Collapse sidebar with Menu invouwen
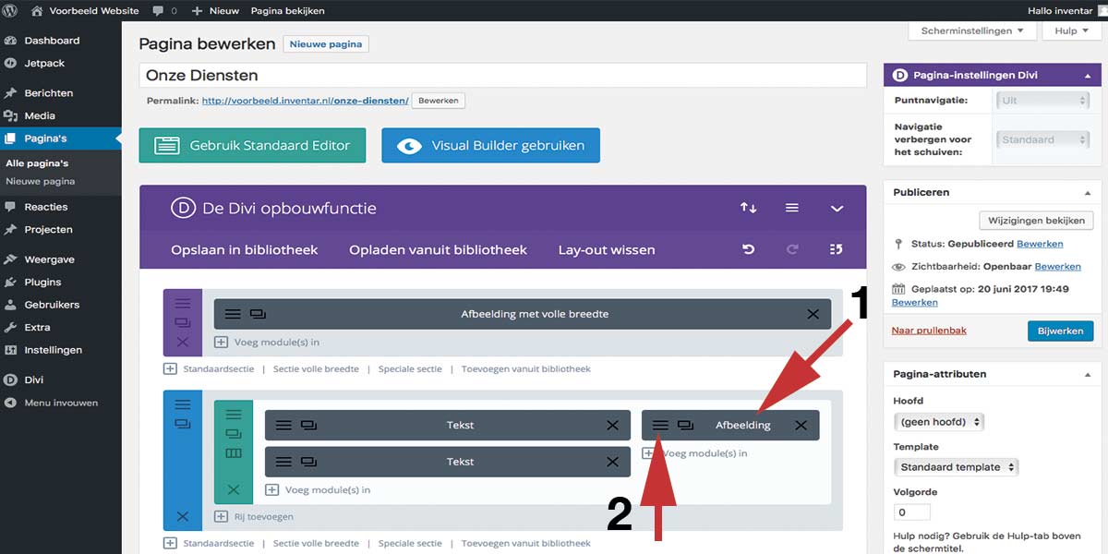This screenshot has height=554, width=1108. pyautogui.click(x=60, y=403)
